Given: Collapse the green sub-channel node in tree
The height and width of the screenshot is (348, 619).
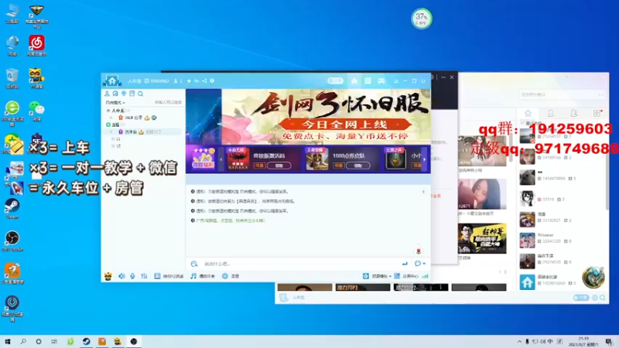Looking at the screenshot, I should click(108, 125).
